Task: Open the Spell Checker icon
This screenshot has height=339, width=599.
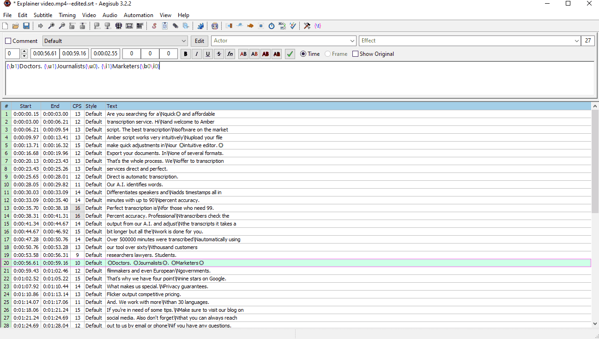Action: coord(293,26)
